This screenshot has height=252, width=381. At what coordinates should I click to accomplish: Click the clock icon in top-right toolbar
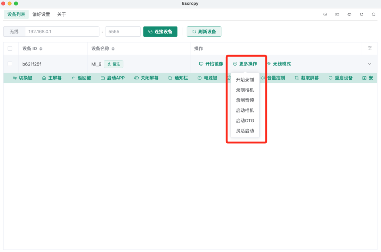click(x=325, y=14)
